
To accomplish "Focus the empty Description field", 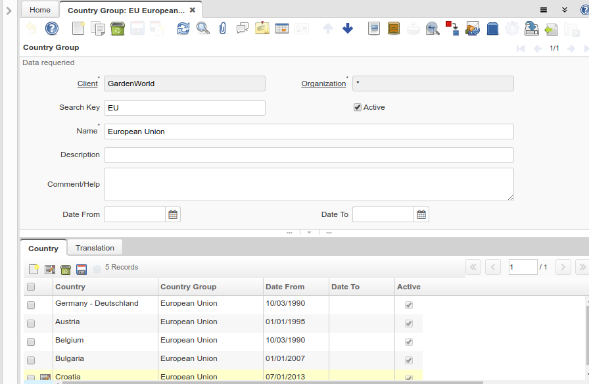I will click(309, 155).
